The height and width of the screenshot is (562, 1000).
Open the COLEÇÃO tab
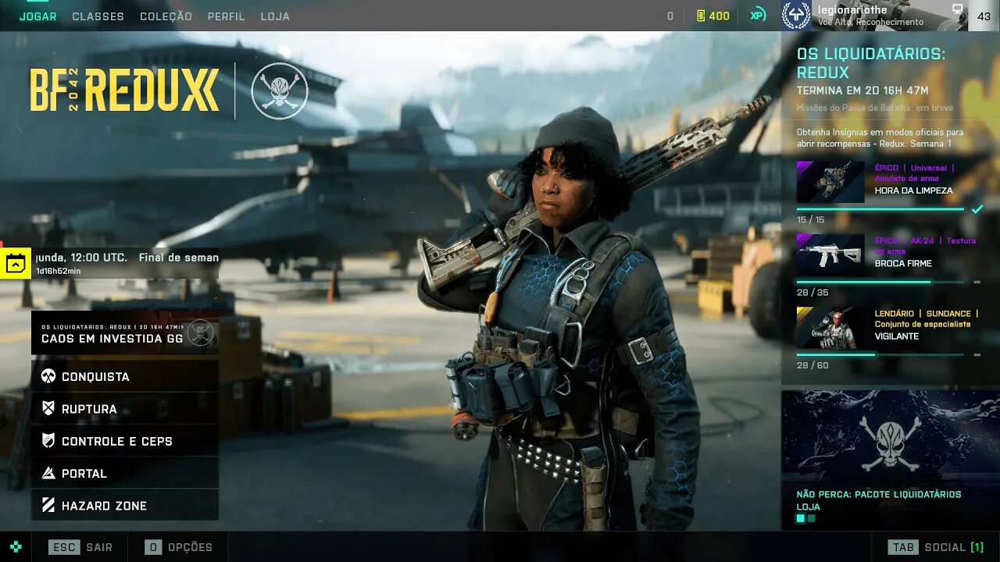166,16
